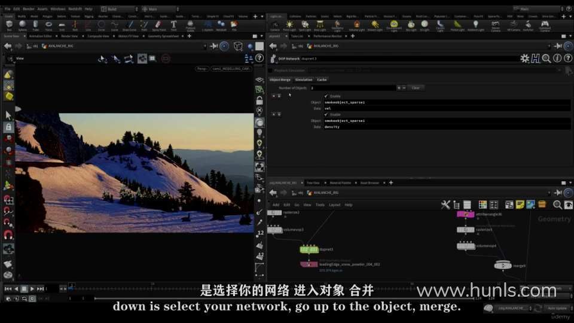Add an Environment Light from shelf
Screen dimensions: 574x323
pos(394,25)
